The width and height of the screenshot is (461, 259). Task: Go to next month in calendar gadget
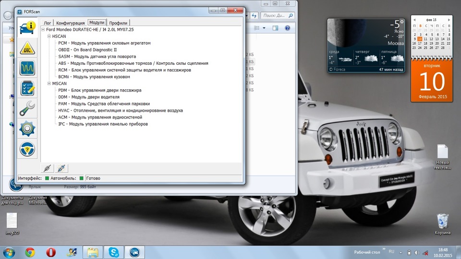(x=449, y=20)
